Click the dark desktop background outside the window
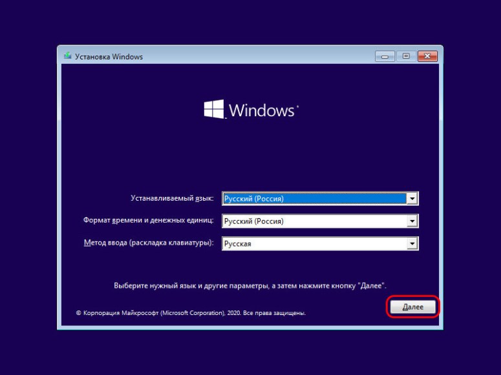The image size is (501, 375). (x=26, y=194)
